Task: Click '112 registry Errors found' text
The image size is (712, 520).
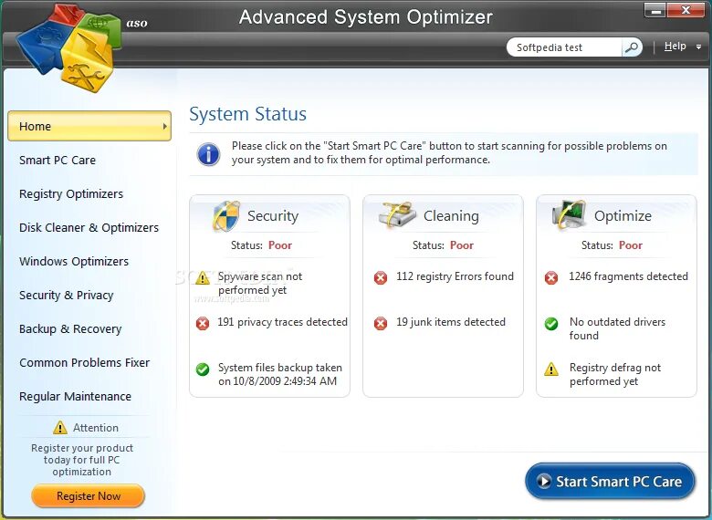Action: point(455,276)
